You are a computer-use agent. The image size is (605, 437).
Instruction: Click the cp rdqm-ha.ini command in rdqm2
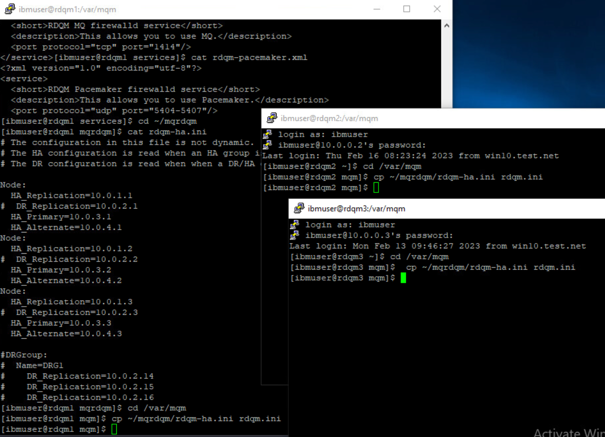coord(458,177)
